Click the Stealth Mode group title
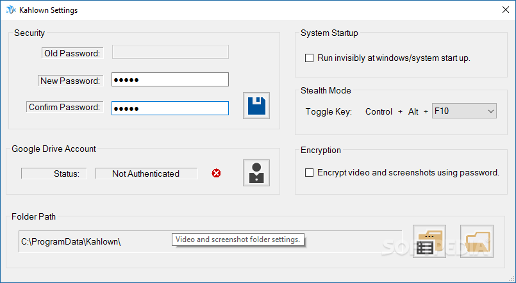 [326, 90]
